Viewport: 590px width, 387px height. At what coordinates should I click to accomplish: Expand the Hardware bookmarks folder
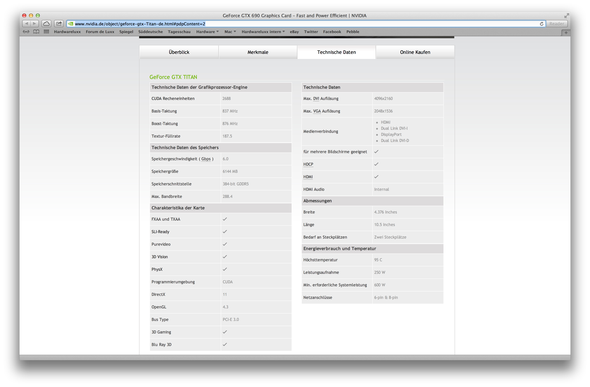pyautogui.click(x=207, y=32)
